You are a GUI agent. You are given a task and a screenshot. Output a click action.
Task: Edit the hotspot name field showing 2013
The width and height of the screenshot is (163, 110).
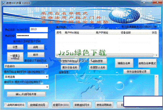(x=39, y=29)
